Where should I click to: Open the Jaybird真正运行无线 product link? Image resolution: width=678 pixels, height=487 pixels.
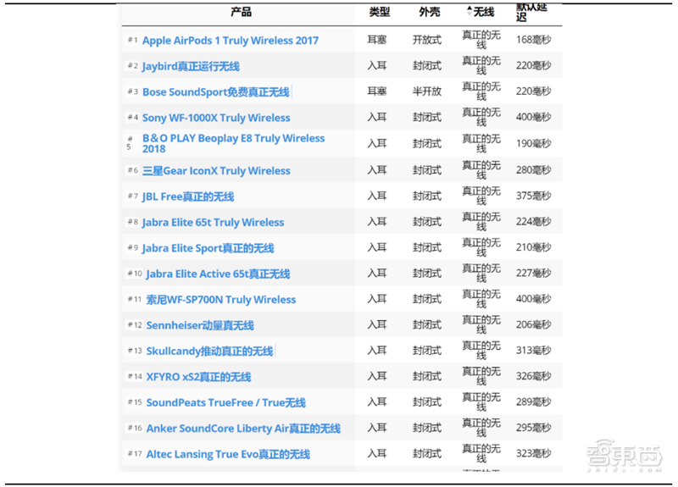(x=191, y=66)
